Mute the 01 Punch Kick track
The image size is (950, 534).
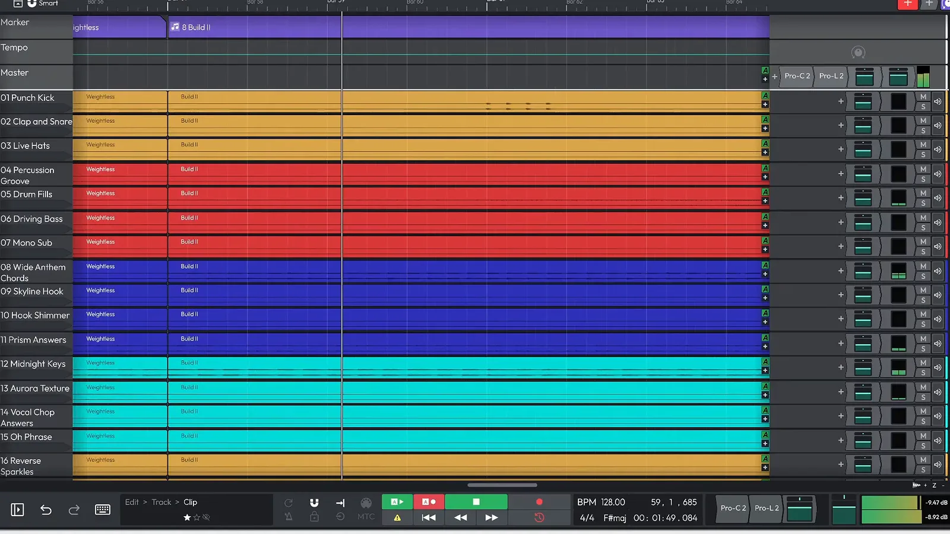923,97
